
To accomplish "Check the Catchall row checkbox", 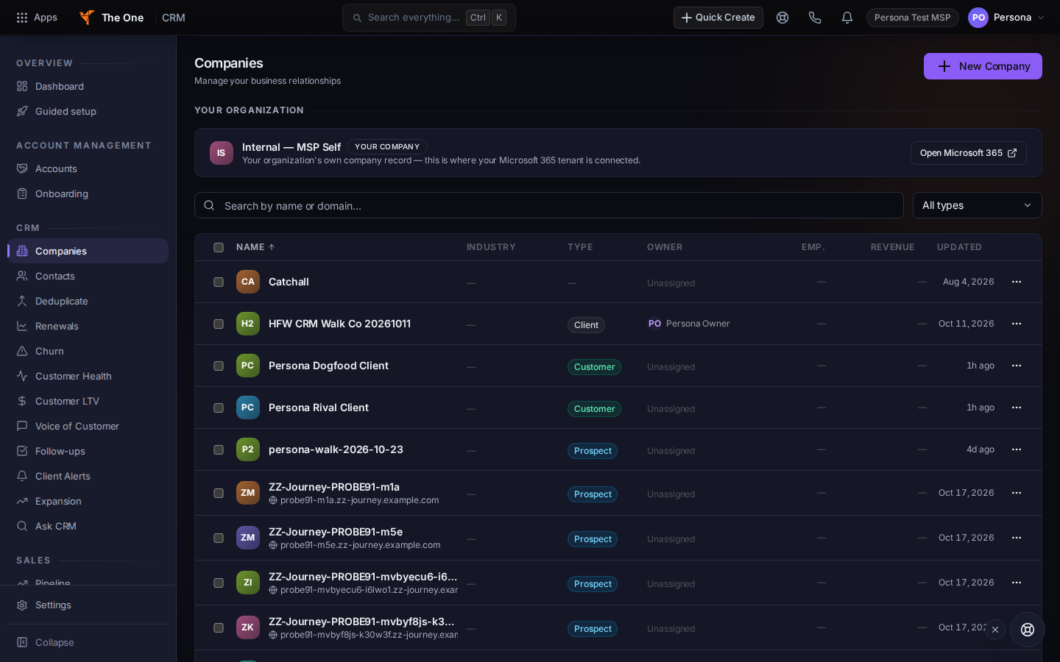I will pos(219,282).
